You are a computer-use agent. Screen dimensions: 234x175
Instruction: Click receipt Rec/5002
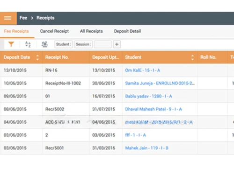55,109
